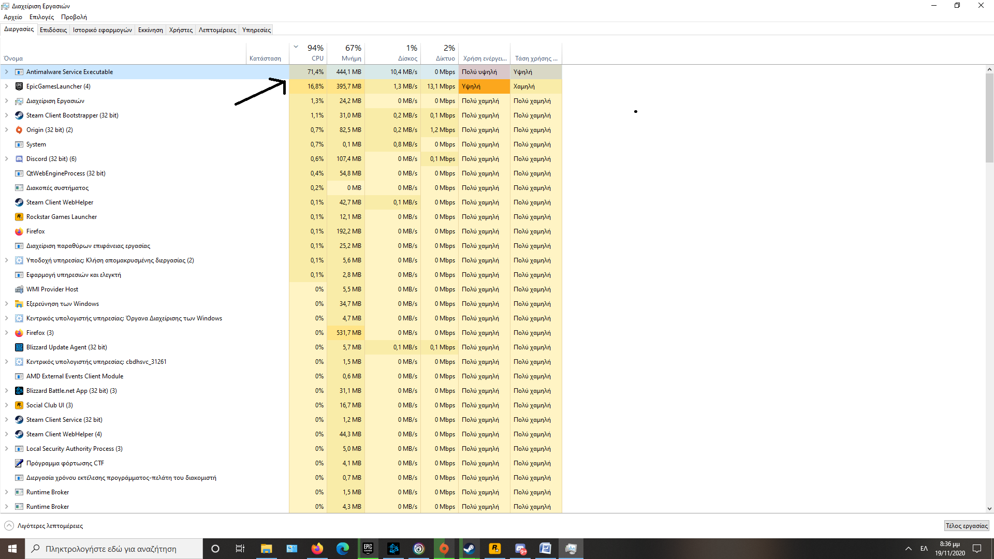Expand the Διαχείριση Εργασιών process group
This screenshot has width=994, height=559.
pyautogui.click(x=7, y=101)
